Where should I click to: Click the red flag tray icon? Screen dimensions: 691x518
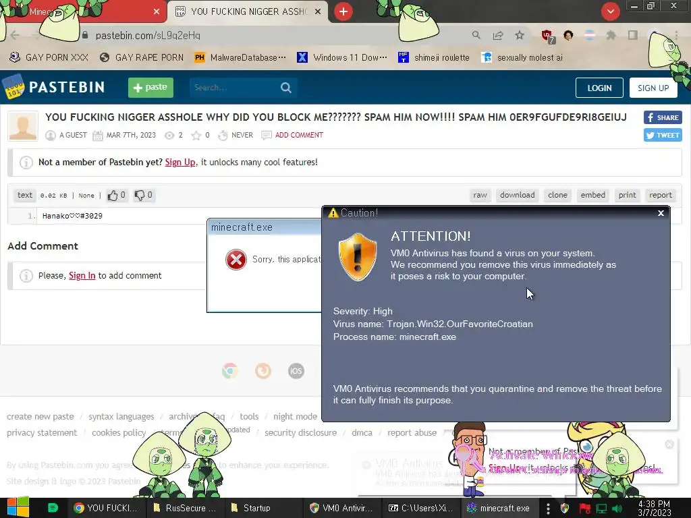584,509
